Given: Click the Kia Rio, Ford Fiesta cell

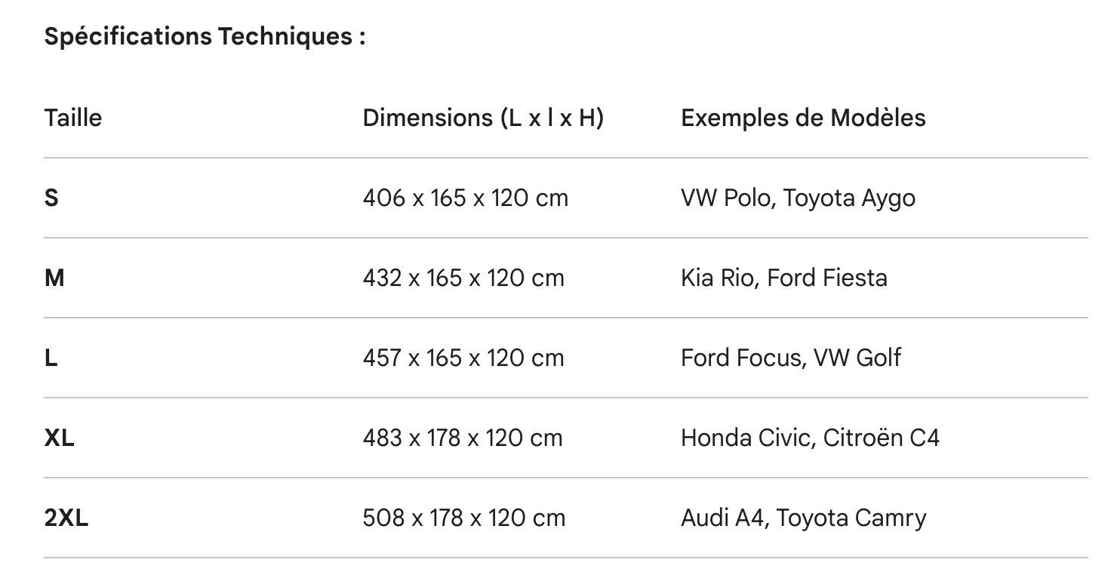Looking at the screenshot, I should pos(784,278).
